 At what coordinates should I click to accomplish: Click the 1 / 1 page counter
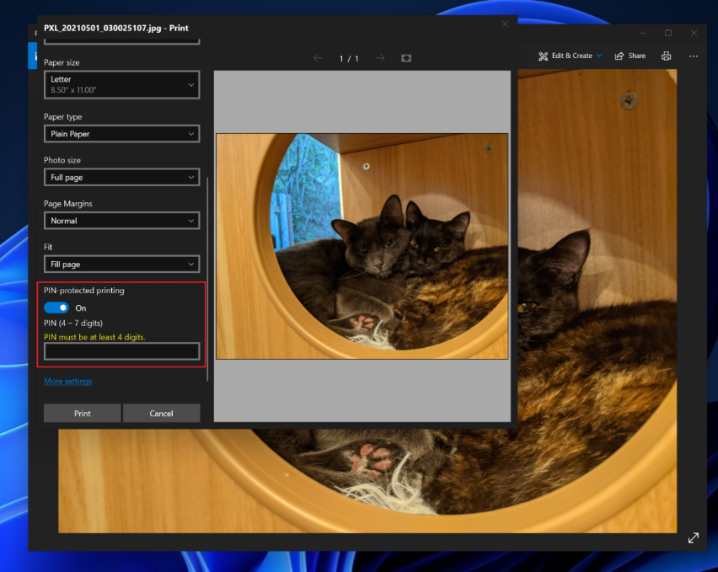click(x=349, y=59)
